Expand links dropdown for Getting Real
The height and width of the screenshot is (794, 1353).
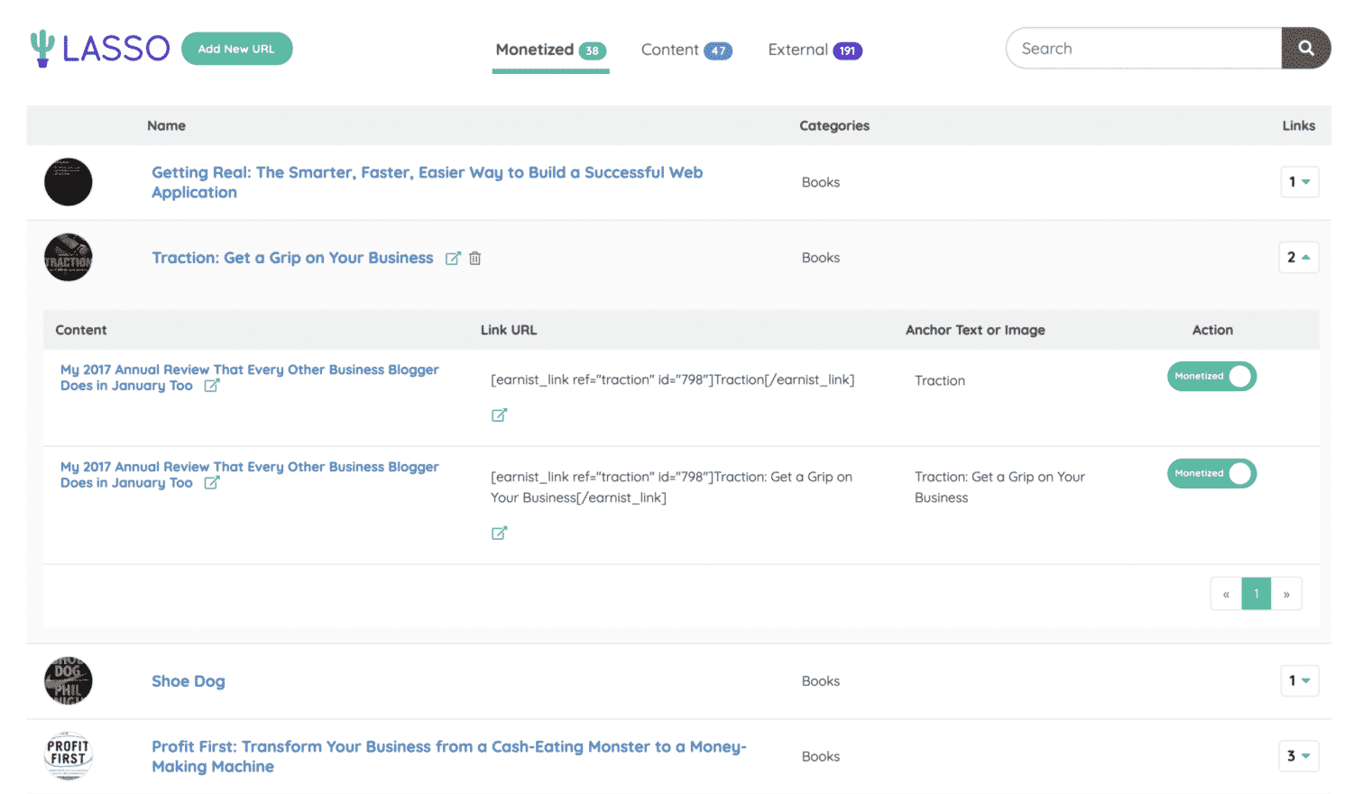(1299, 182)
